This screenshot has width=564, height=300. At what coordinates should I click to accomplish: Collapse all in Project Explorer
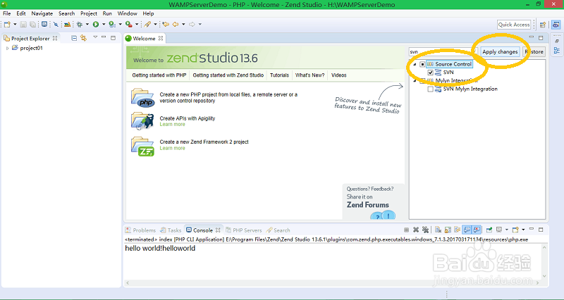point(74,38)
